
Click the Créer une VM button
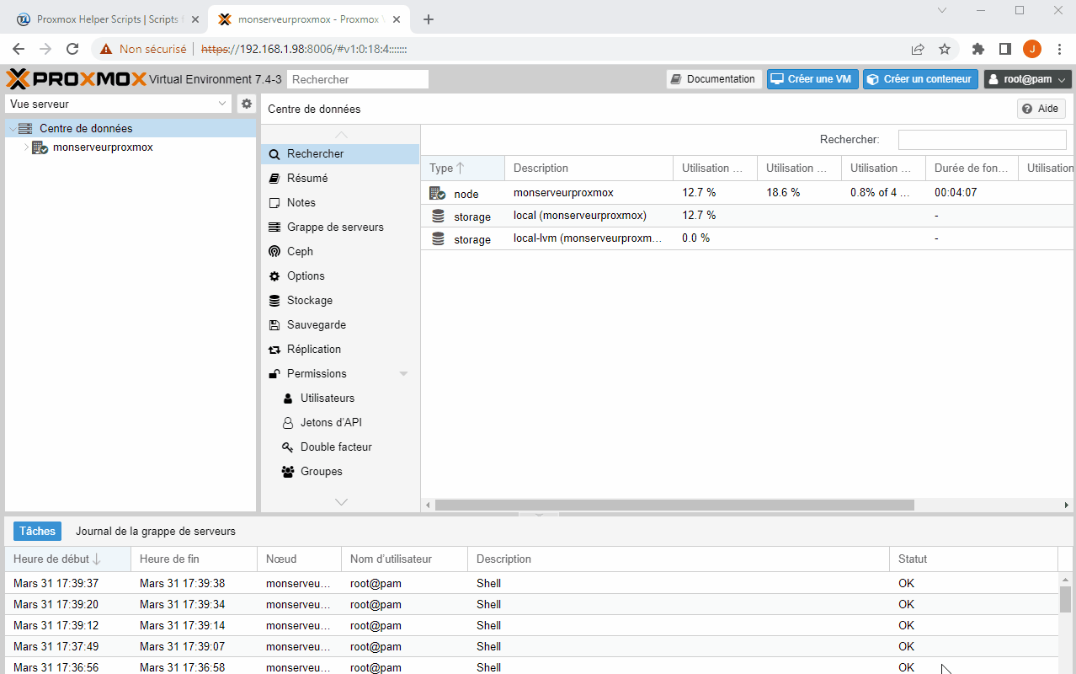coord(812,79)
